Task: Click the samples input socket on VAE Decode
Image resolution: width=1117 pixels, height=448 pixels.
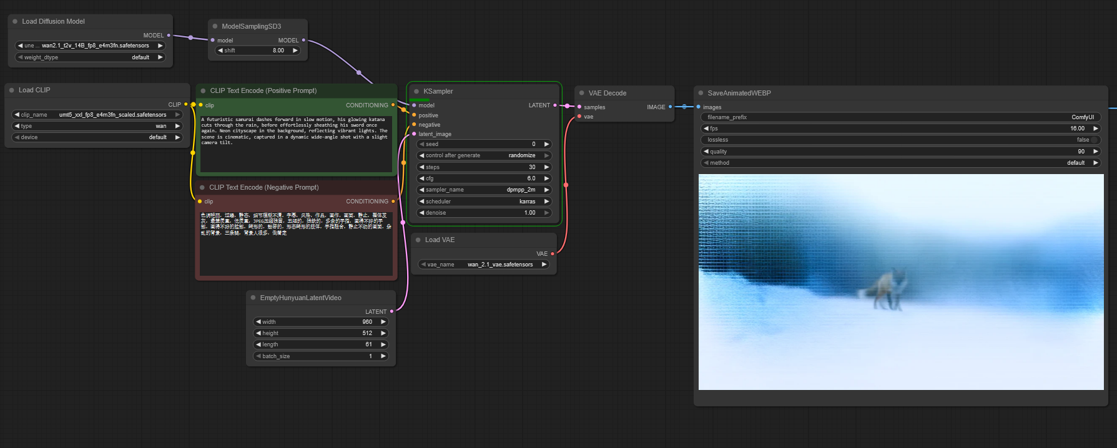Action: [579, 107]
